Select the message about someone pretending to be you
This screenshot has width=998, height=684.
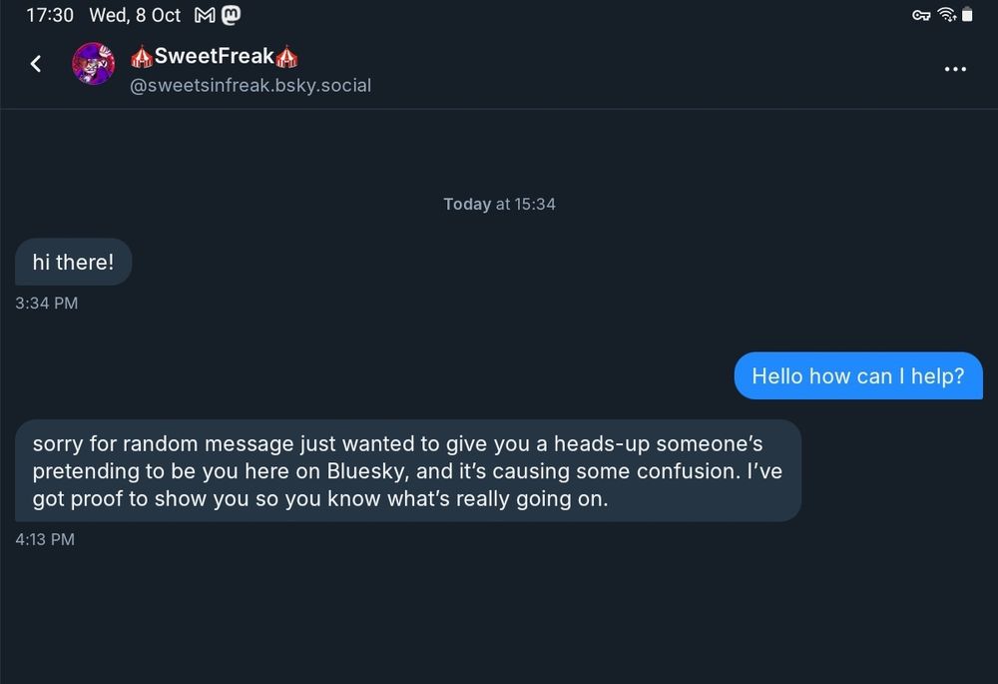coord(408,470)
